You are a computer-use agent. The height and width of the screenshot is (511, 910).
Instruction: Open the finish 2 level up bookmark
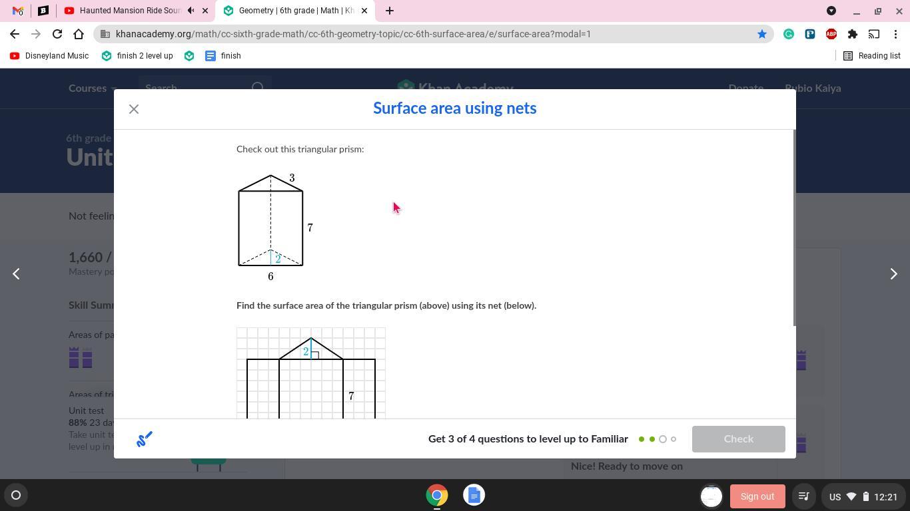point(137,56)
